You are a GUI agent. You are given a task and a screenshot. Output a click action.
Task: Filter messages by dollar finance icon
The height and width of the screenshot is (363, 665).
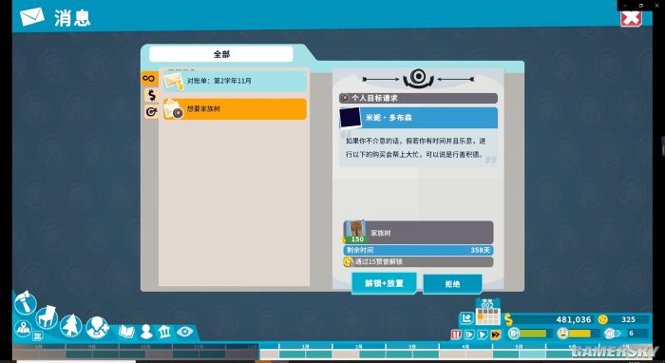point(151,95)
